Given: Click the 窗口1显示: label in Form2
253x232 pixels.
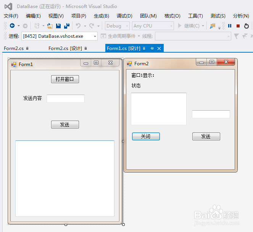Looking at the screenshot, I should click(x=143, y=76).
